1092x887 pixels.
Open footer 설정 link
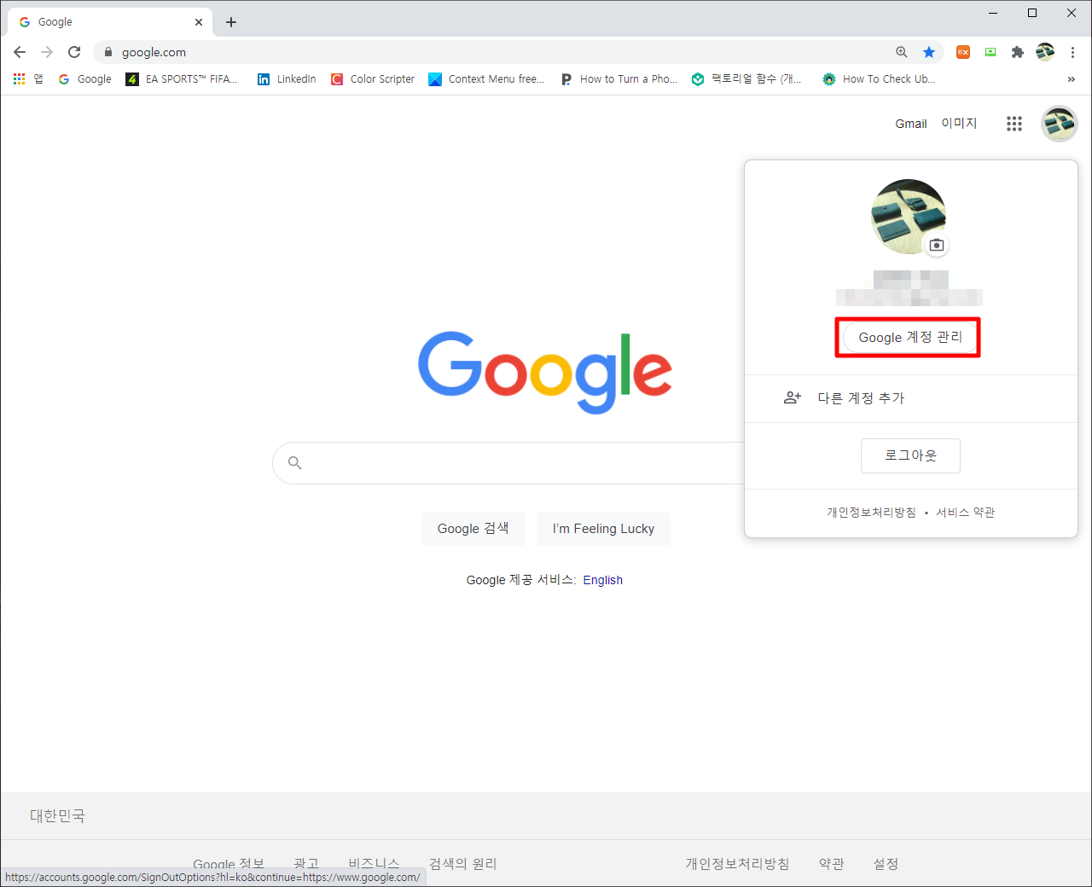[x=886, y=864]
